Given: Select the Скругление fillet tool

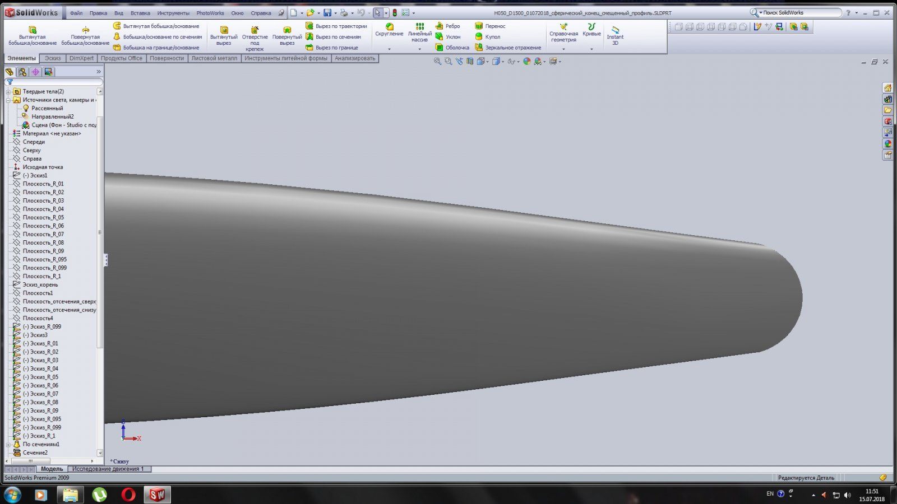Looking at the screenshot, I should coord(389,30).
